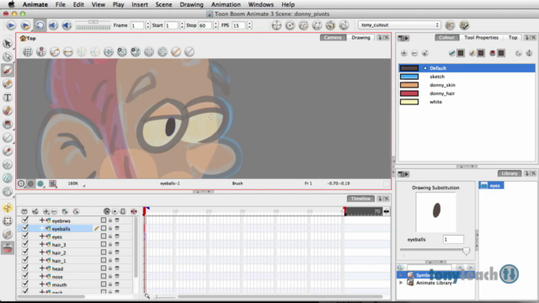
Task: Click the Library panel view menu icon
Action: (403, 174)
